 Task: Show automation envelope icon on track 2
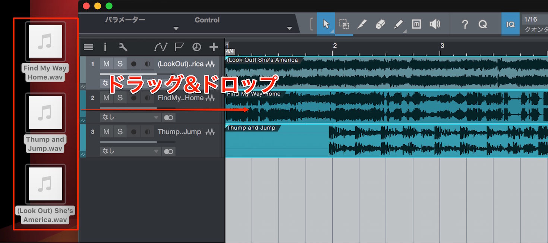point(83,120)
